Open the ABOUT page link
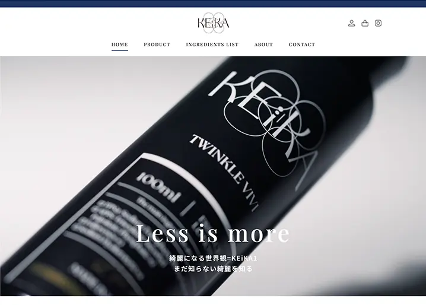This screenshot has width=426, height=305. (263, 45)
